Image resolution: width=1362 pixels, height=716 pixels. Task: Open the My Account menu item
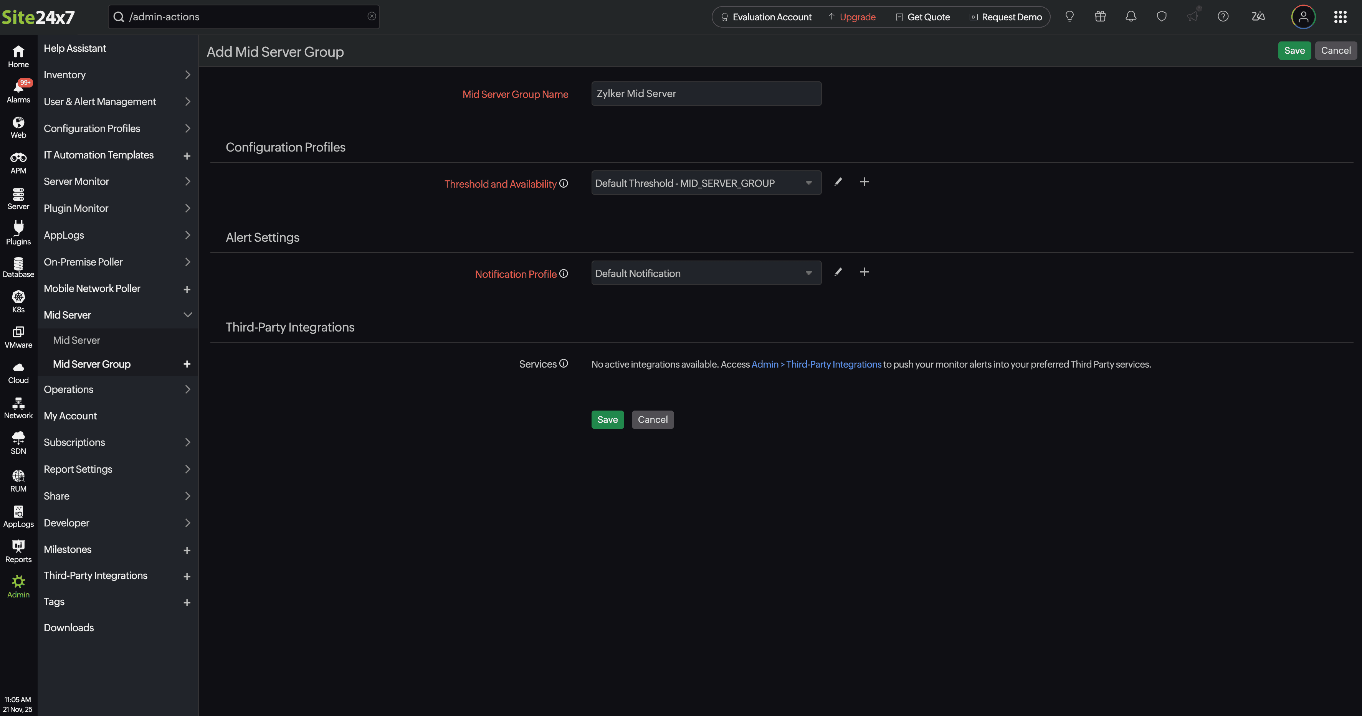(70, 416)
